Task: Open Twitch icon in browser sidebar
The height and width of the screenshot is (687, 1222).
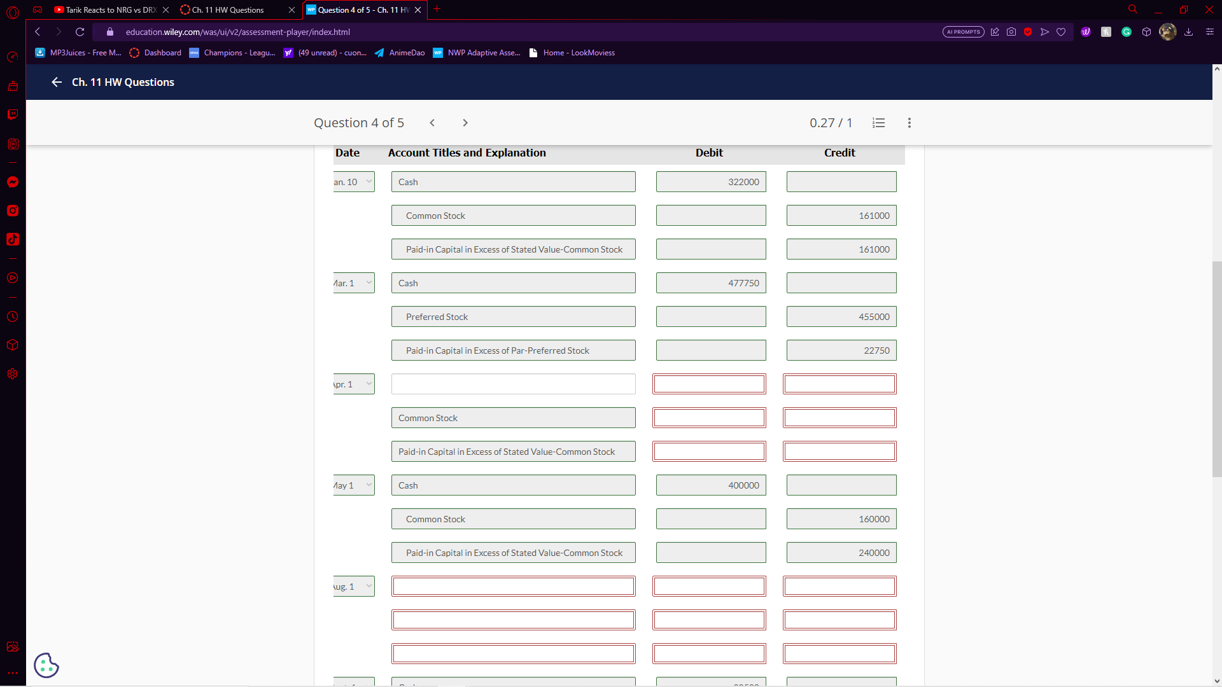Action: point(13,114)
